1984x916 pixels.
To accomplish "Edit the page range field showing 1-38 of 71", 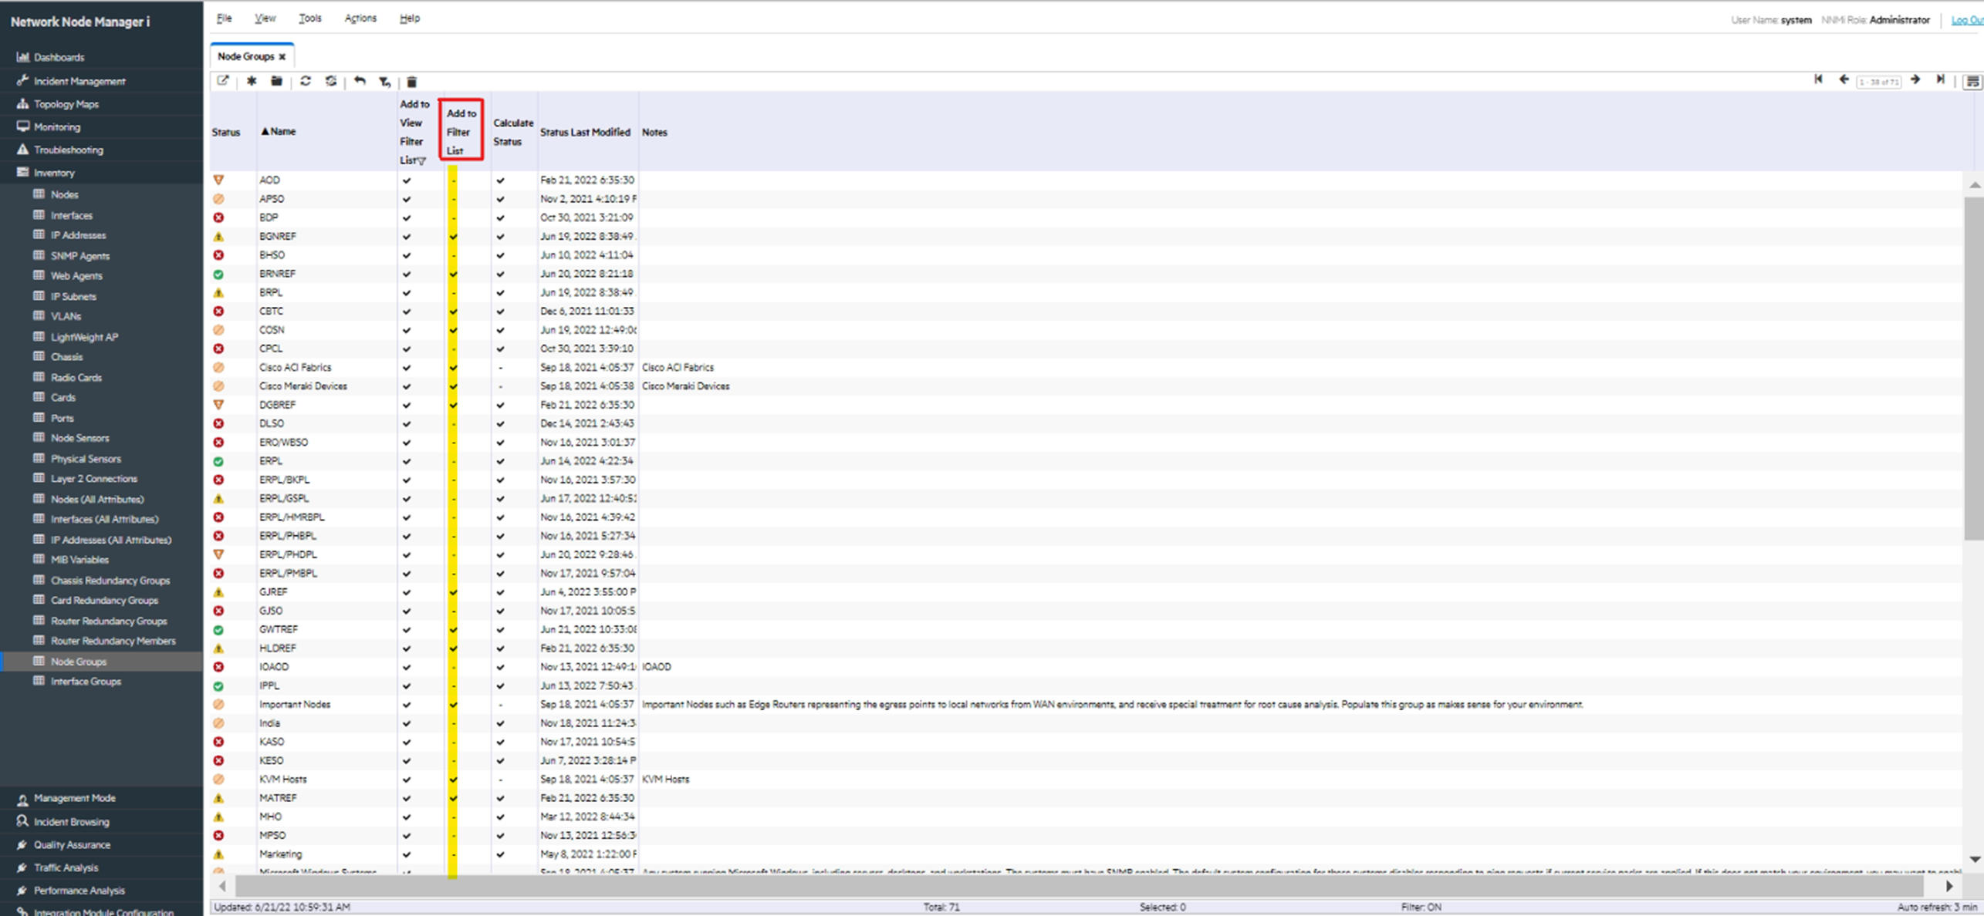I will pos(1880,79).
